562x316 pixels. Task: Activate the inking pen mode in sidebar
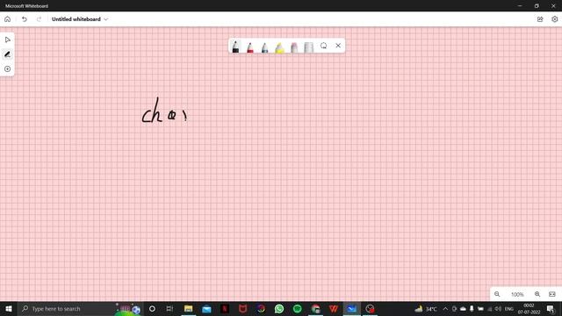(8, 54)
